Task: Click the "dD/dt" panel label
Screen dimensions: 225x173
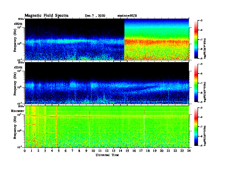Action: point(18,67)
